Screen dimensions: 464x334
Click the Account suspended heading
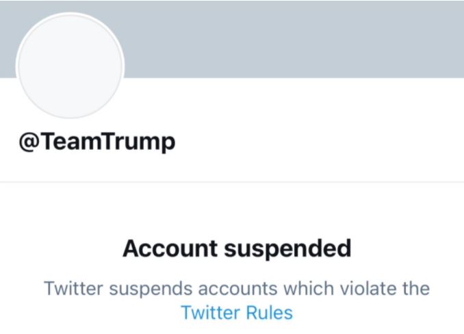(x=237, y=248)
